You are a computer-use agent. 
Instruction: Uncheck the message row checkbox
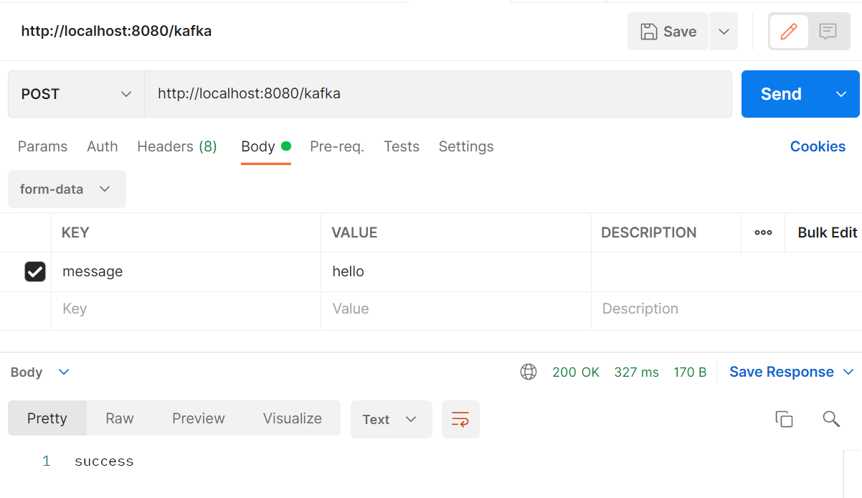[35, 271]
